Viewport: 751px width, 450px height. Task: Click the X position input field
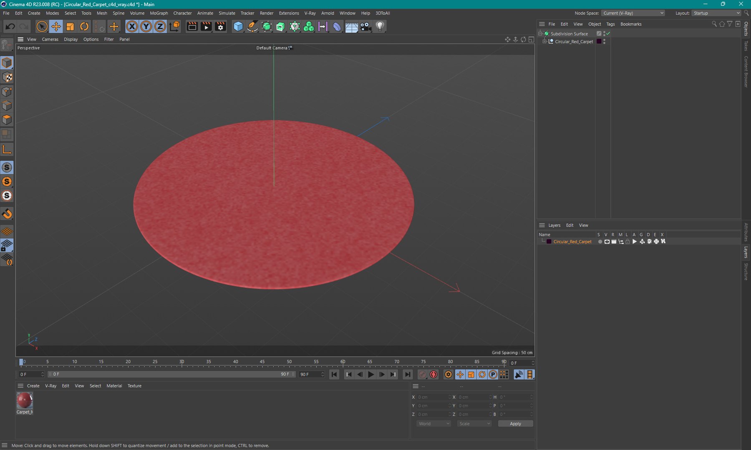(x=434, y=397)
